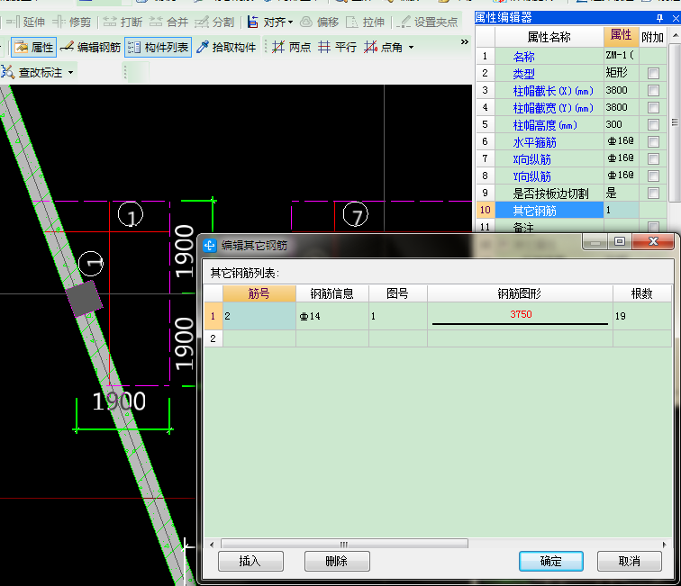Click the 钢筋信息 column header
The width and height of the screenshot is (681, 586).
(x=332, y=293)
